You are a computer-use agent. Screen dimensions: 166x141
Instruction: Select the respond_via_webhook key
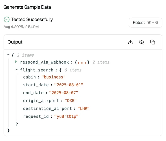[x=45, y=62]
